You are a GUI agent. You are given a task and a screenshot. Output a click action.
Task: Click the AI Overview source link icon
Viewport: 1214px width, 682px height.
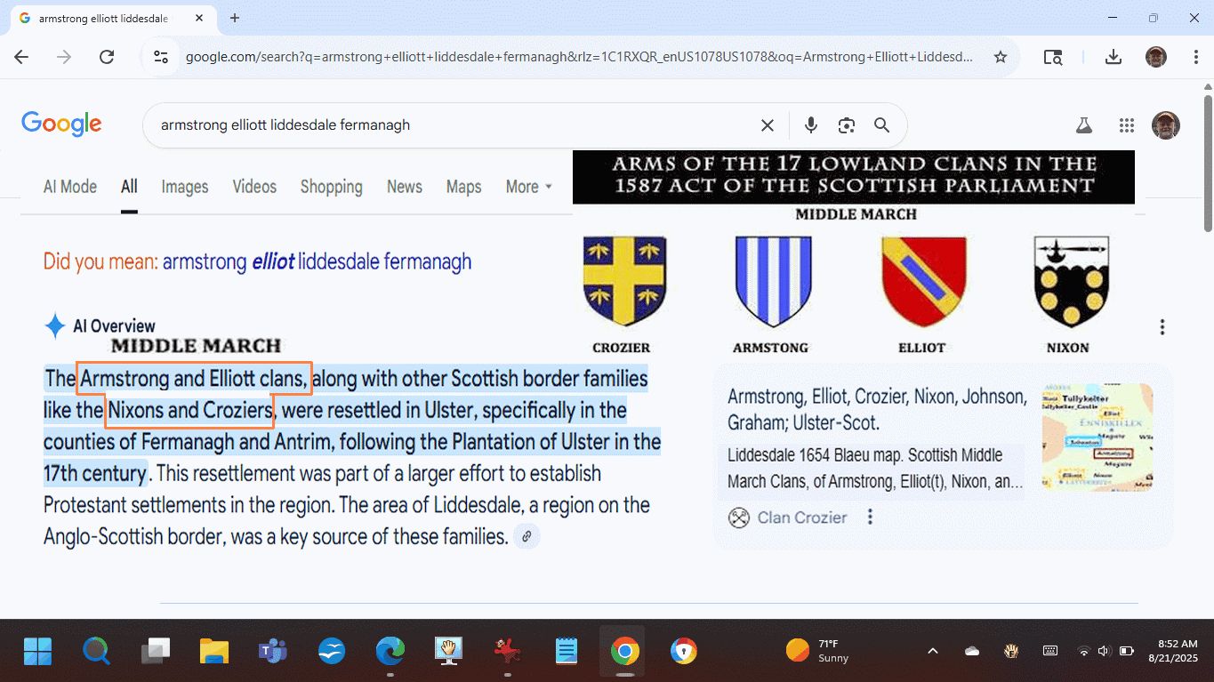pyautogui.click(x=527, y=536)
